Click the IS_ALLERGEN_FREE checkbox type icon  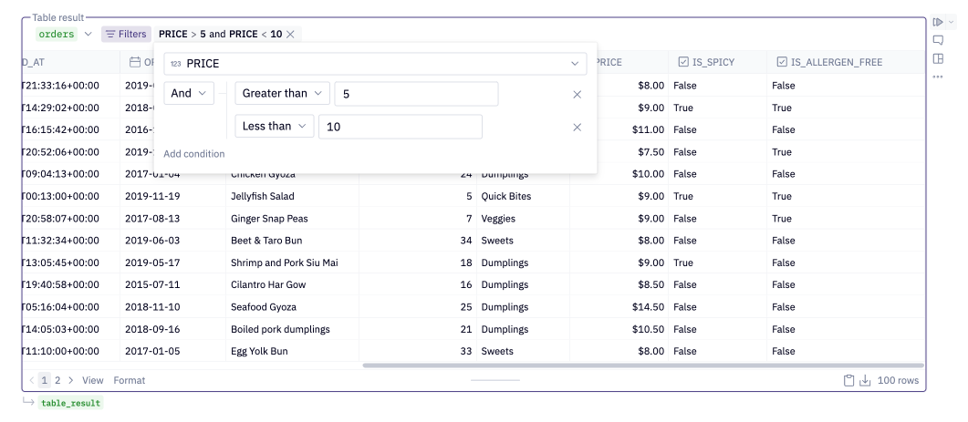[782, 62]
